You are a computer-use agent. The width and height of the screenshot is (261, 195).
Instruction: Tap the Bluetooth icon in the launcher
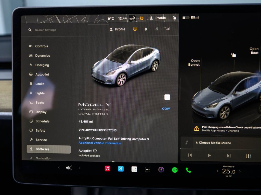click(121, 169)
